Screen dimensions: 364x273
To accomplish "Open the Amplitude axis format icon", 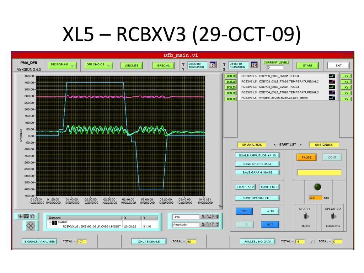I will coord(216,224).
